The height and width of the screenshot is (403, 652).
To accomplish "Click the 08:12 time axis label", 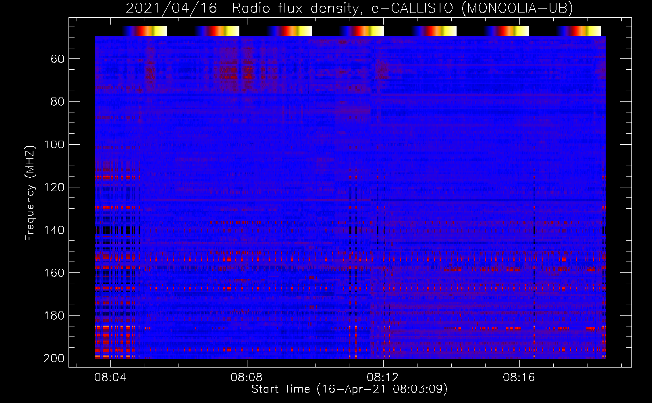I will [x=382, y=377].
